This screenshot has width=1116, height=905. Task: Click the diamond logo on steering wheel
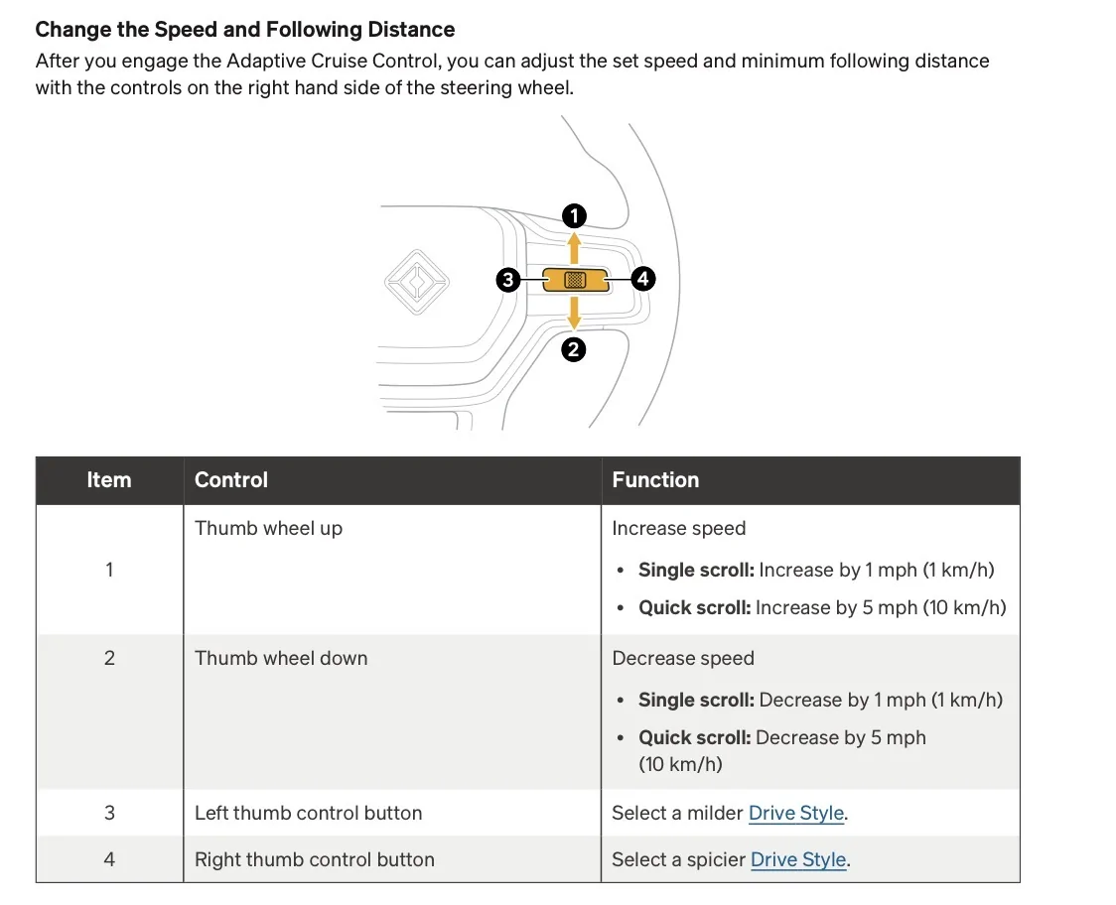pyautogui.click(x=417, y=282)
